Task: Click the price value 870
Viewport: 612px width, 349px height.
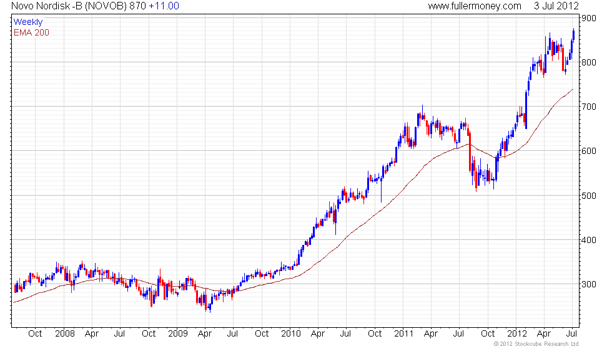Action: 138,6
